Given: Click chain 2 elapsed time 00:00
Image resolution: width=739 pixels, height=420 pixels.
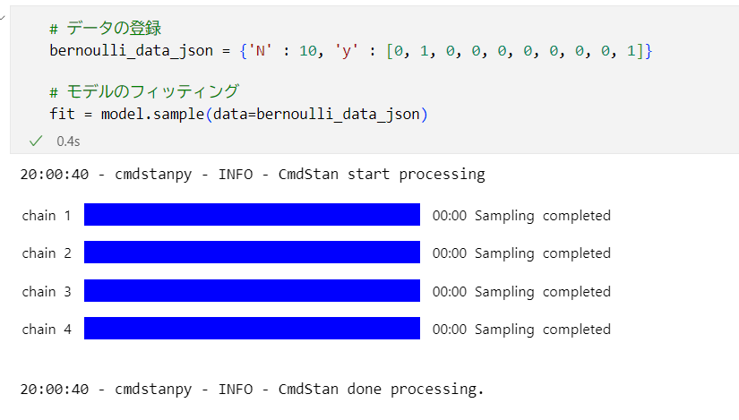Looking at the screenshot, I should [450, 253].
